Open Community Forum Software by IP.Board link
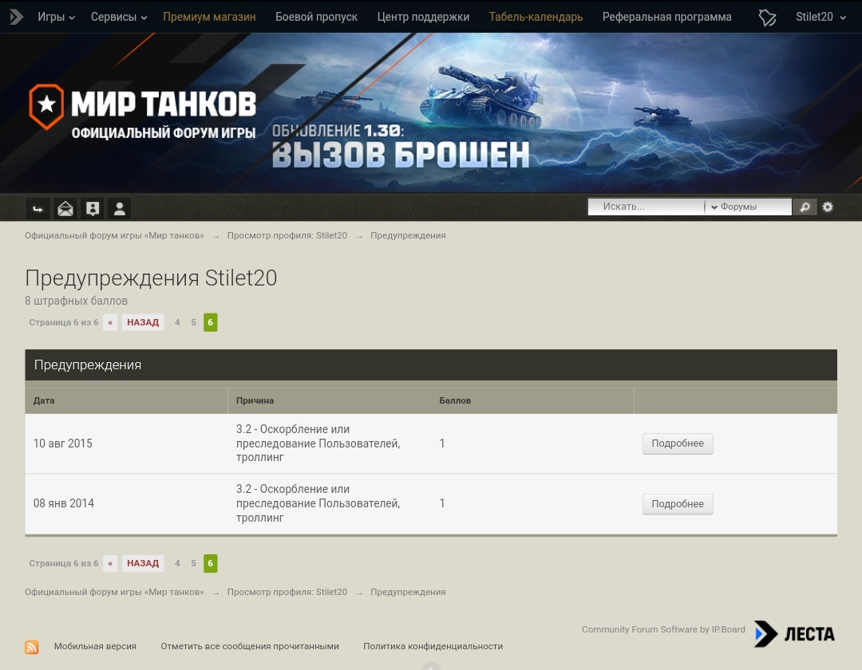Screen dimensions: 862x670 click(663, 629)
